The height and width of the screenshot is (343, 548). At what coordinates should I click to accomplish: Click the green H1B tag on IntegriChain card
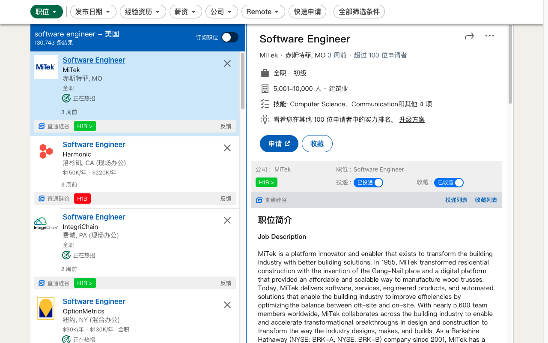pos(85,283)
